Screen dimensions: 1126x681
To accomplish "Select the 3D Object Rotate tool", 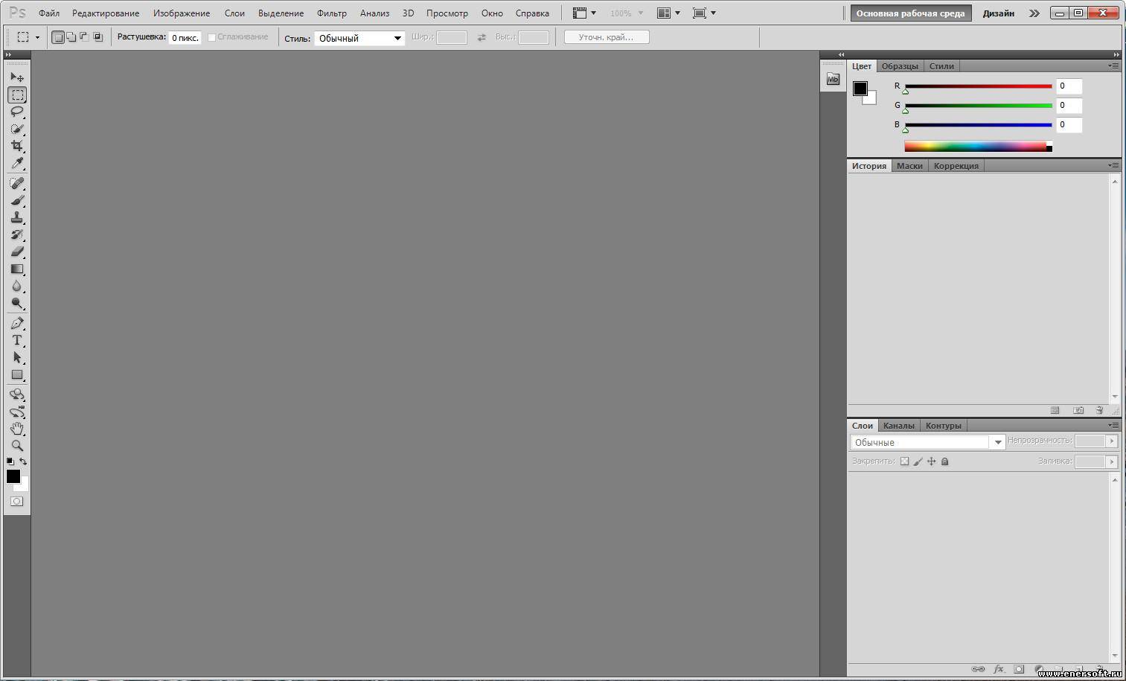I will click(17, 394).
